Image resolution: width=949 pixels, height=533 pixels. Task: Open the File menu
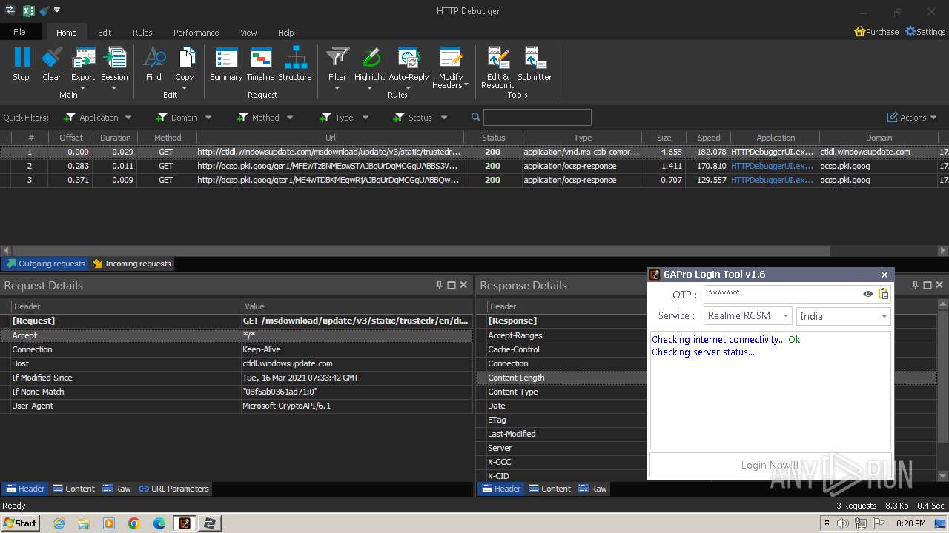[x=20, y=32]
